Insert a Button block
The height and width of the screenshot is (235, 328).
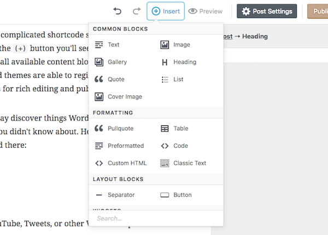pyautogui.click(x=175, y=195)
